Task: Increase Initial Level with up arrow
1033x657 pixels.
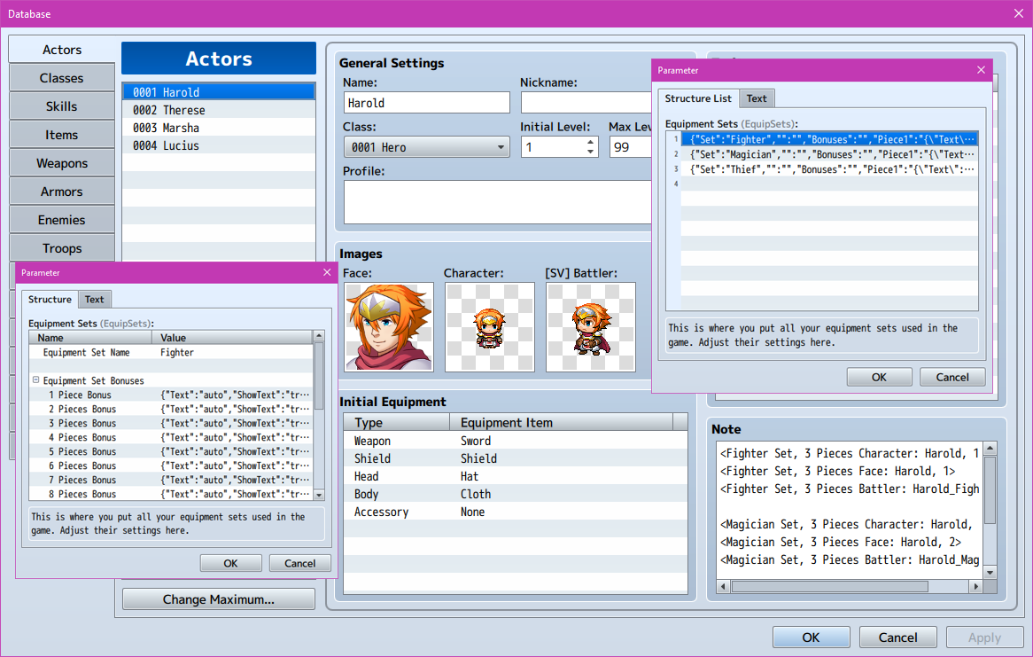Action: (x=590, y=142)
